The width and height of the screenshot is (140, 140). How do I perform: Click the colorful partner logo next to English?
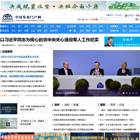(129, 15)
